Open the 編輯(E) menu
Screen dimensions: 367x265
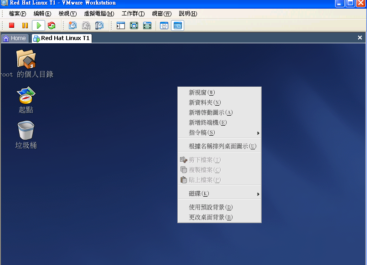point(42,14)
